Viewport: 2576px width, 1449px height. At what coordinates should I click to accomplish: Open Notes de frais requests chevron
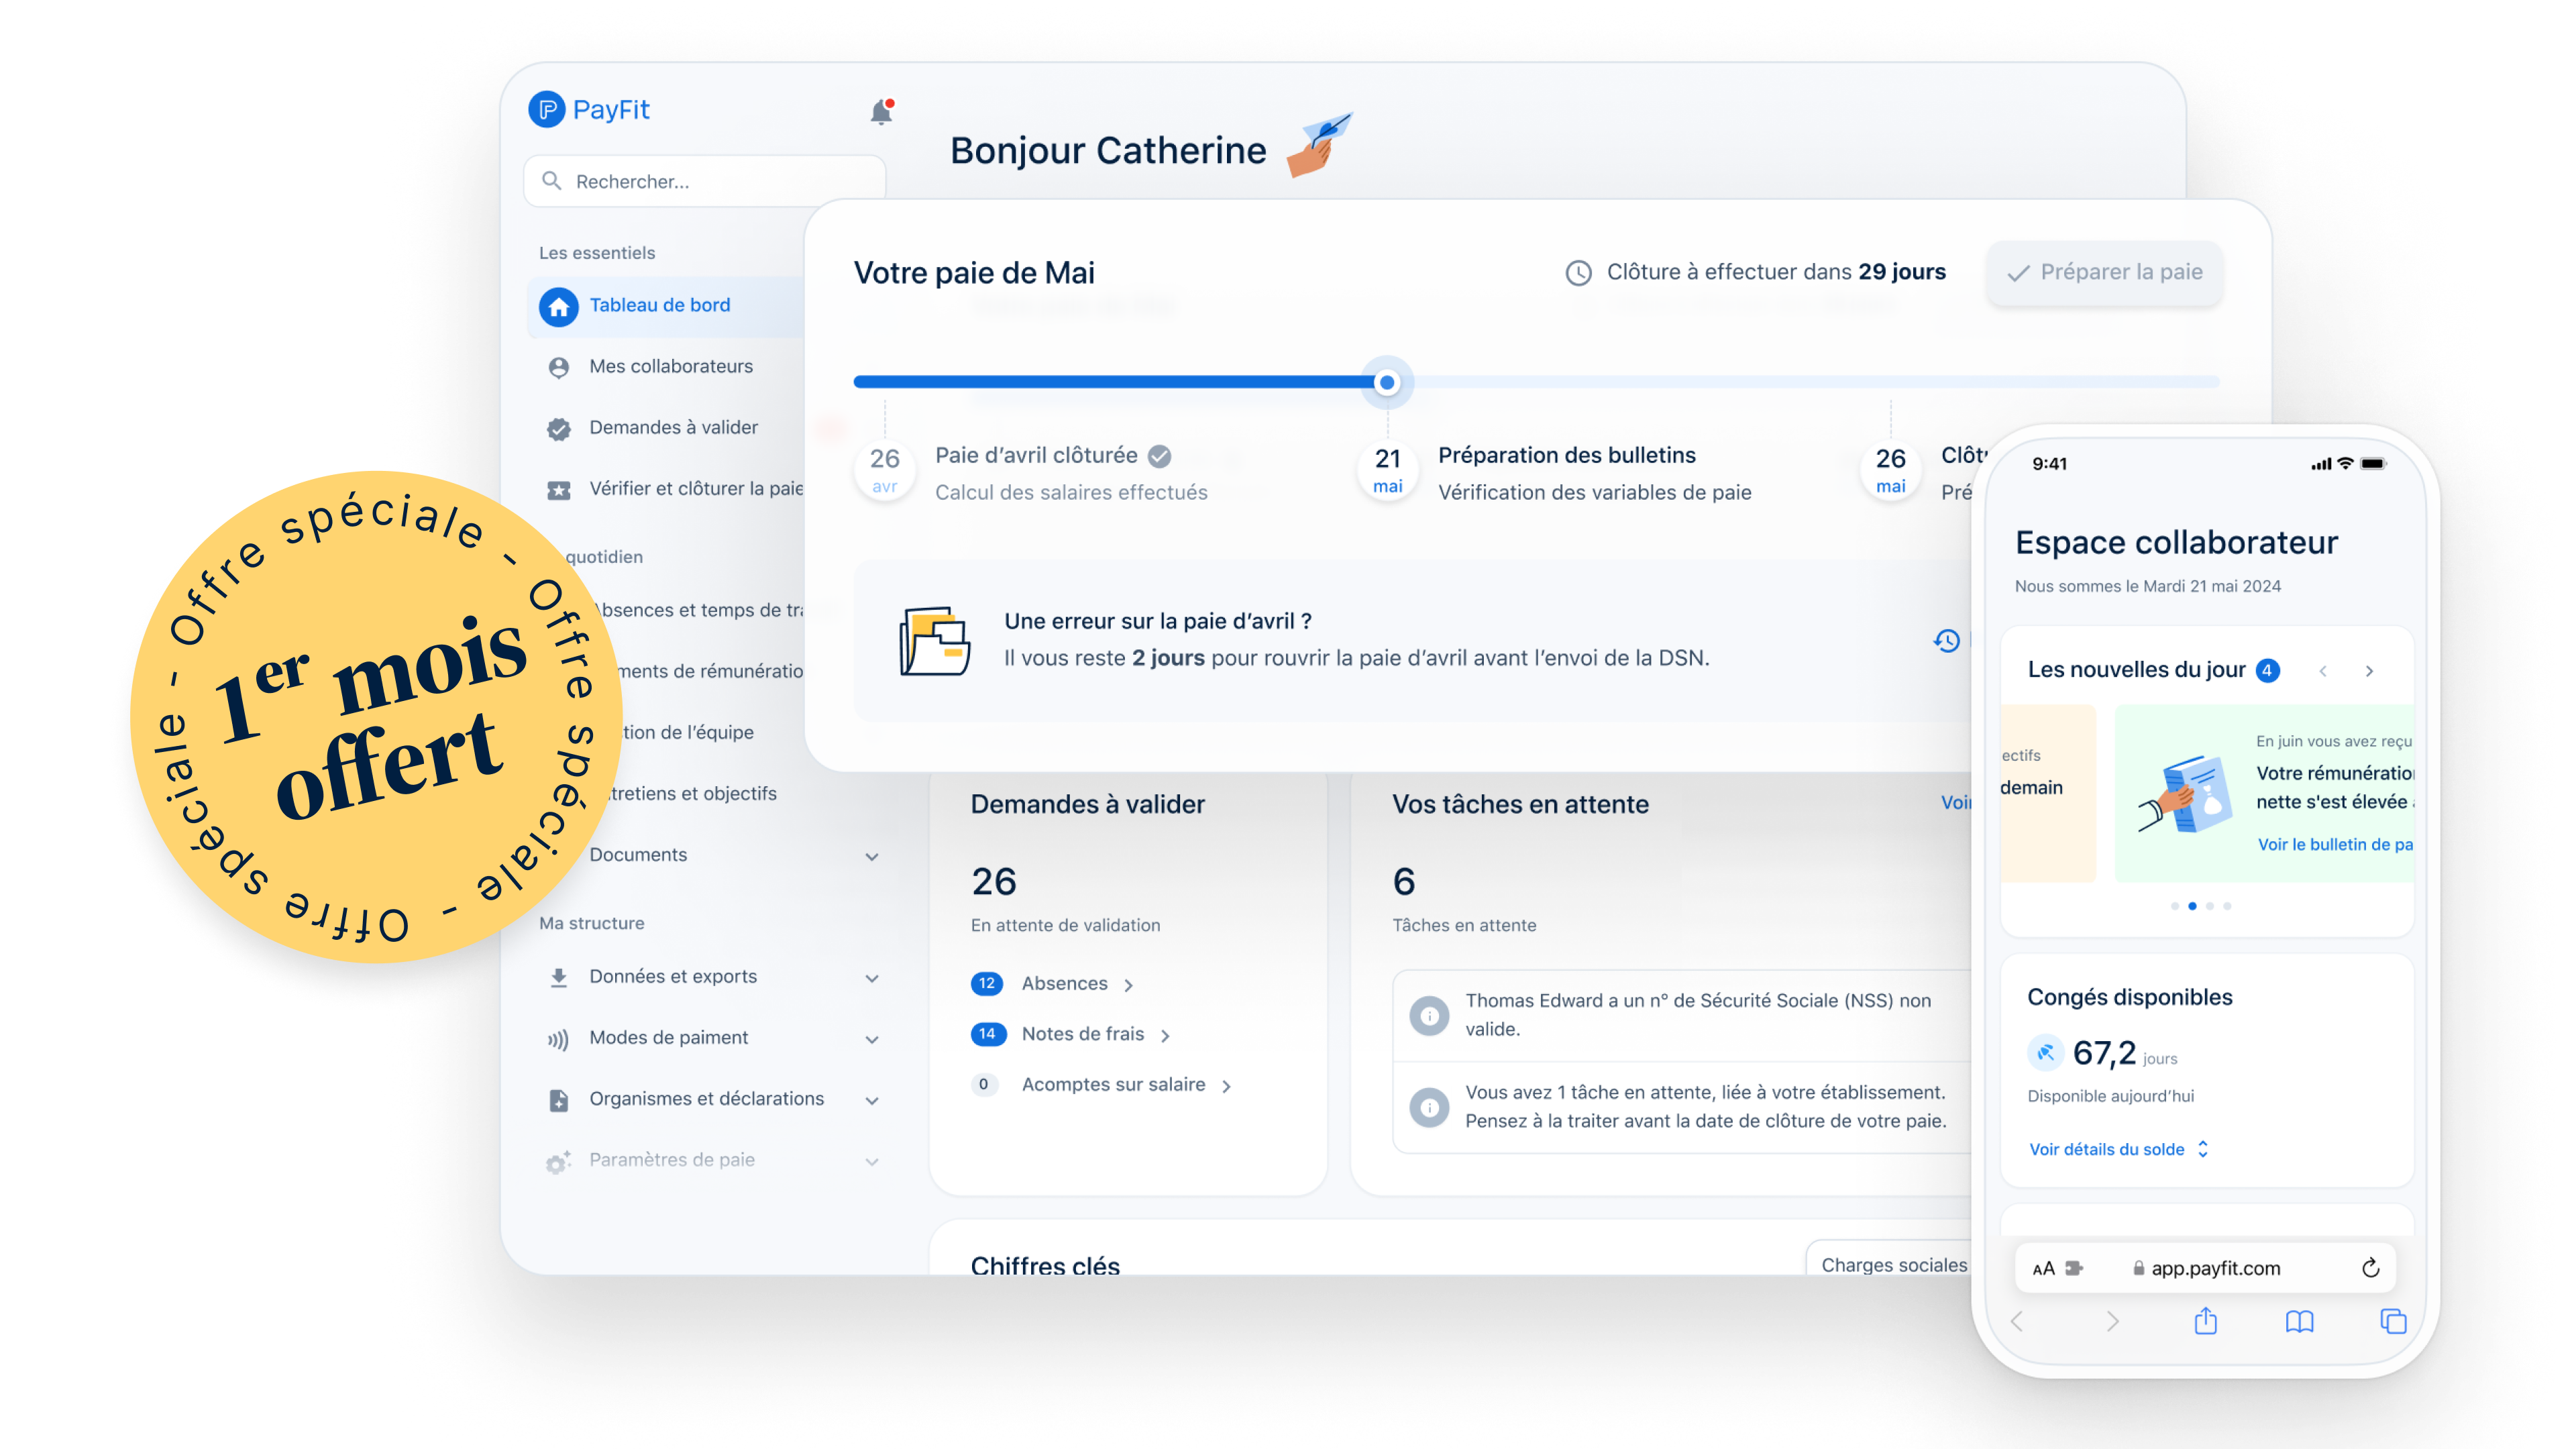point(1166,1036)
